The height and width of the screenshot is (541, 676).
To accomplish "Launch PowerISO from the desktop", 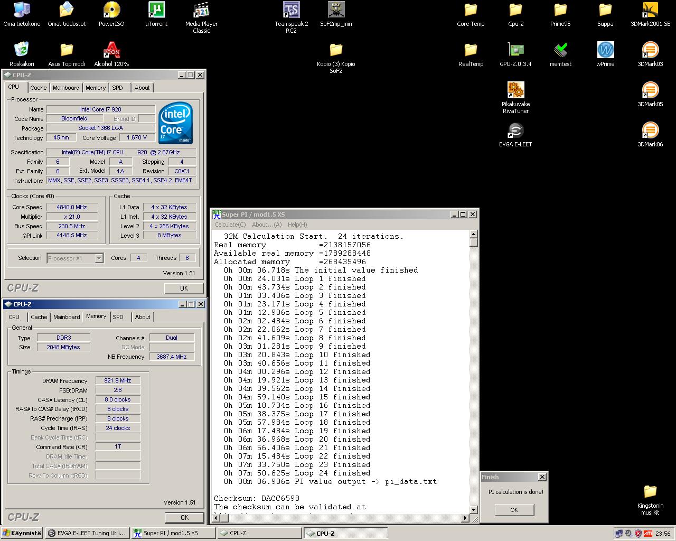I will tap(111, 14).
